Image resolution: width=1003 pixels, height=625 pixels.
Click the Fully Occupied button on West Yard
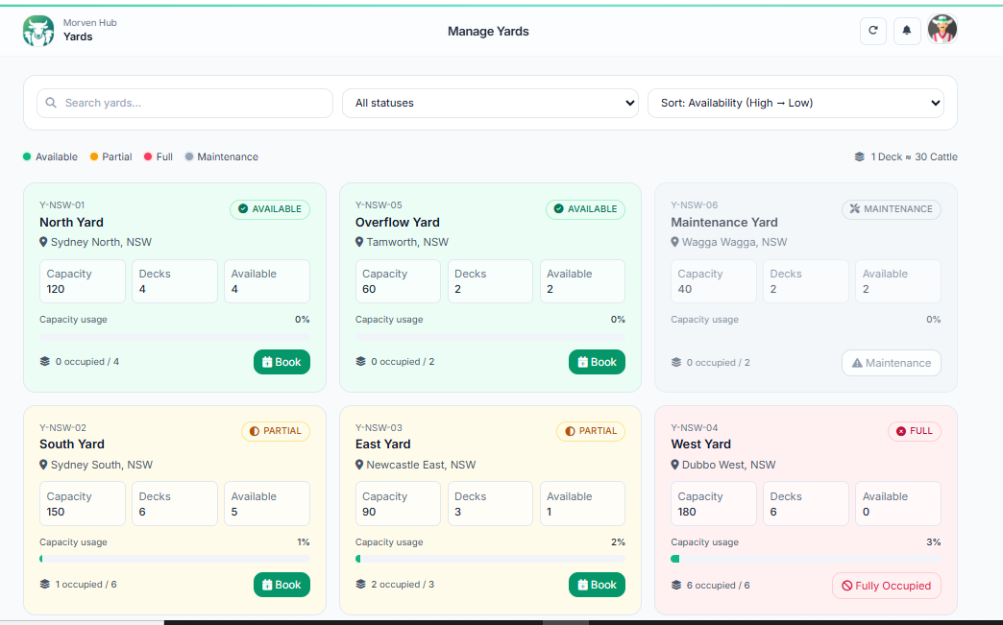click(x=886, y=586)
